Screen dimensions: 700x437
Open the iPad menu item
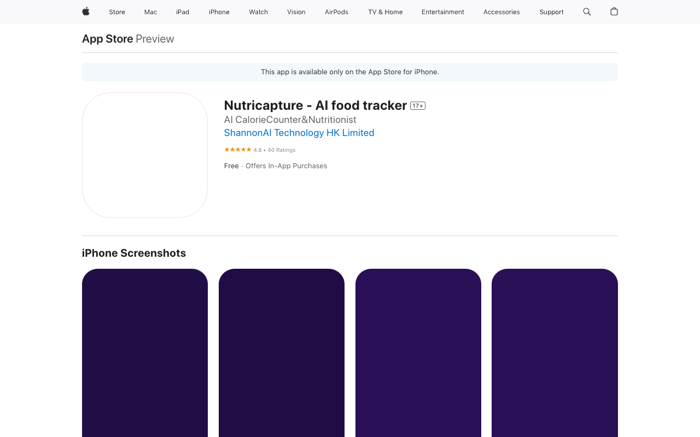coord(183,12)
